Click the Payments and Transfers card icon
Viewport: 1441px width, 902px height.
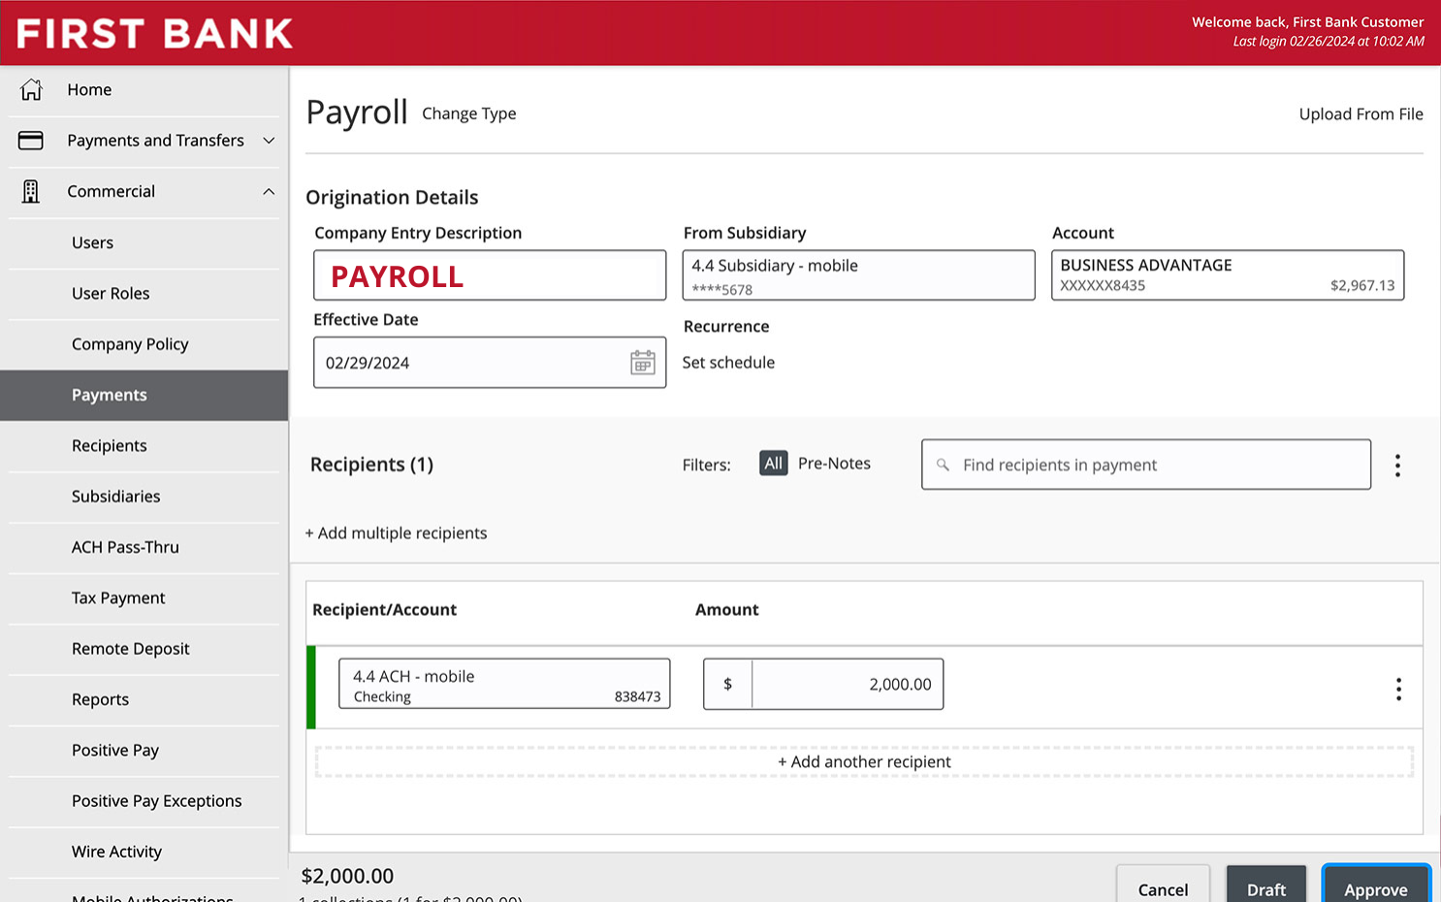[31, 141]
